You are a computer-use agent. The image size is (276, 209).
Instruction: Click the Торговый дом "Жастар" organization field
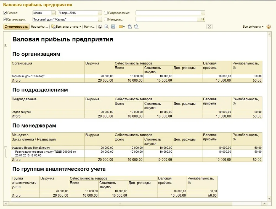point(65,19)
